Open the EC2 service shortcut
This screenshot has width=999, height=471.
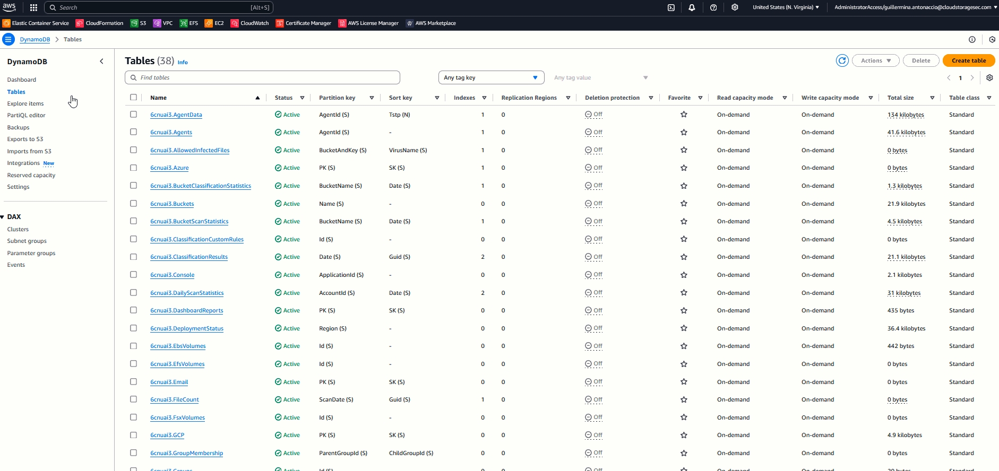(x=214, y=23)
